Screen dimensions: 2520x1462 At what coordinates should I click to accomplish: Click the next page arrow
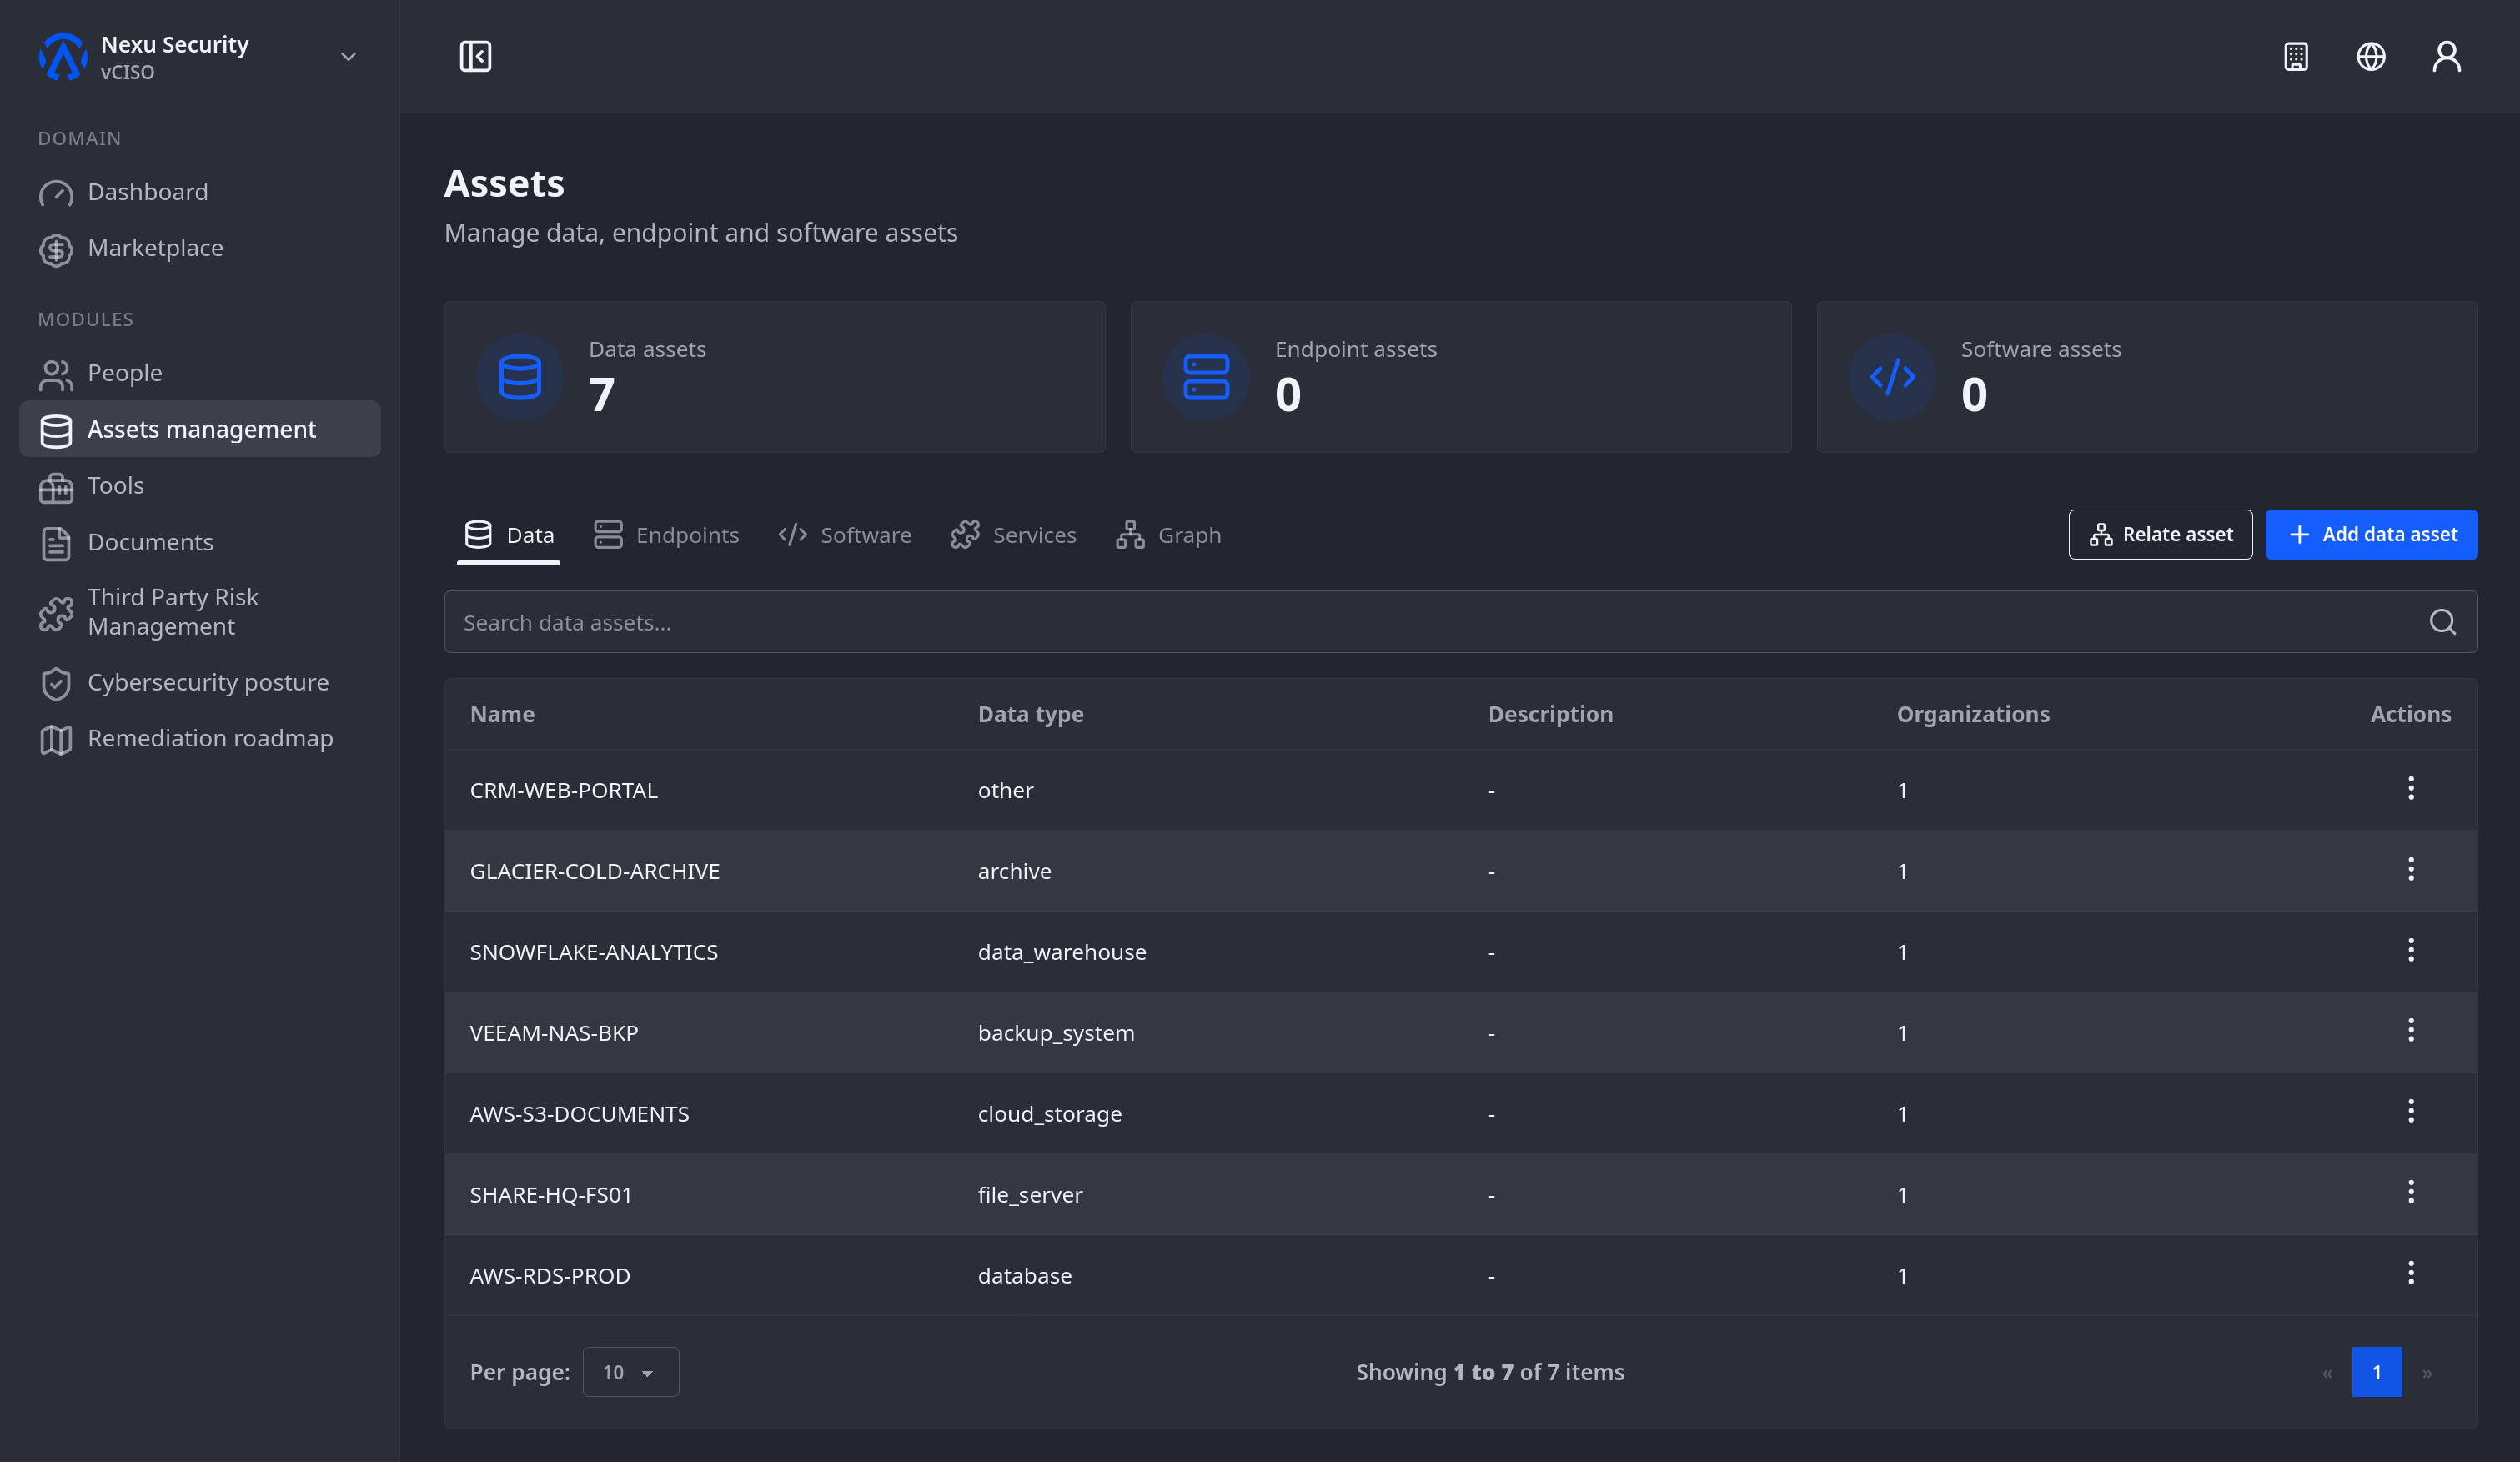point(2427,1373)
